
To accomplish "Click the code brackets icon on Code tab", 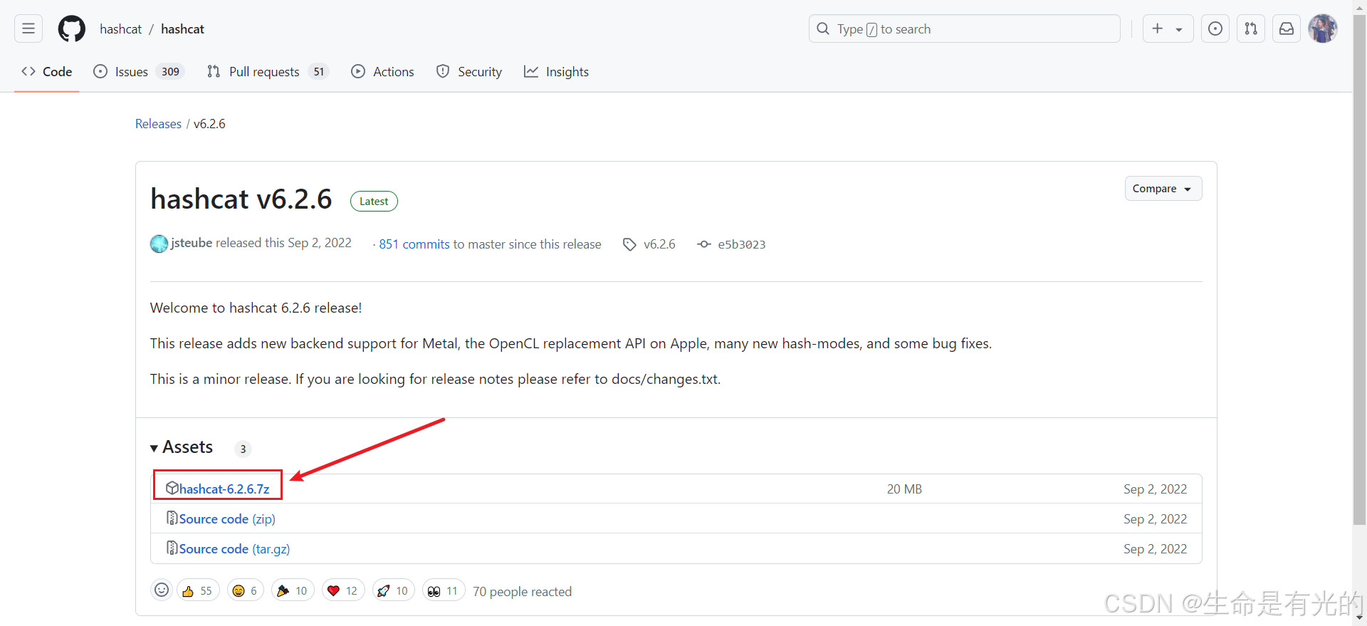I will click(28, 71).
